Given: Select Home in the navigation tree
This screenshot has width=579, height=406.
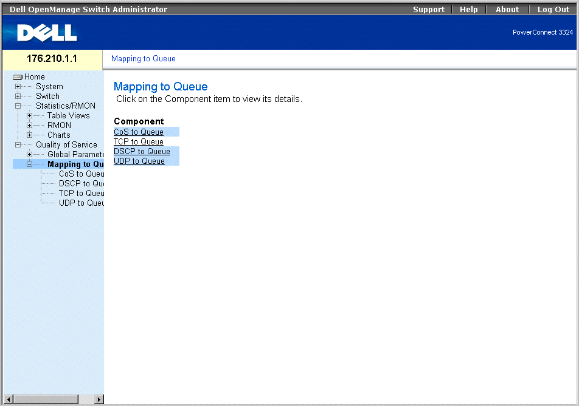Looking at the screenshot, I should [34, 76].
